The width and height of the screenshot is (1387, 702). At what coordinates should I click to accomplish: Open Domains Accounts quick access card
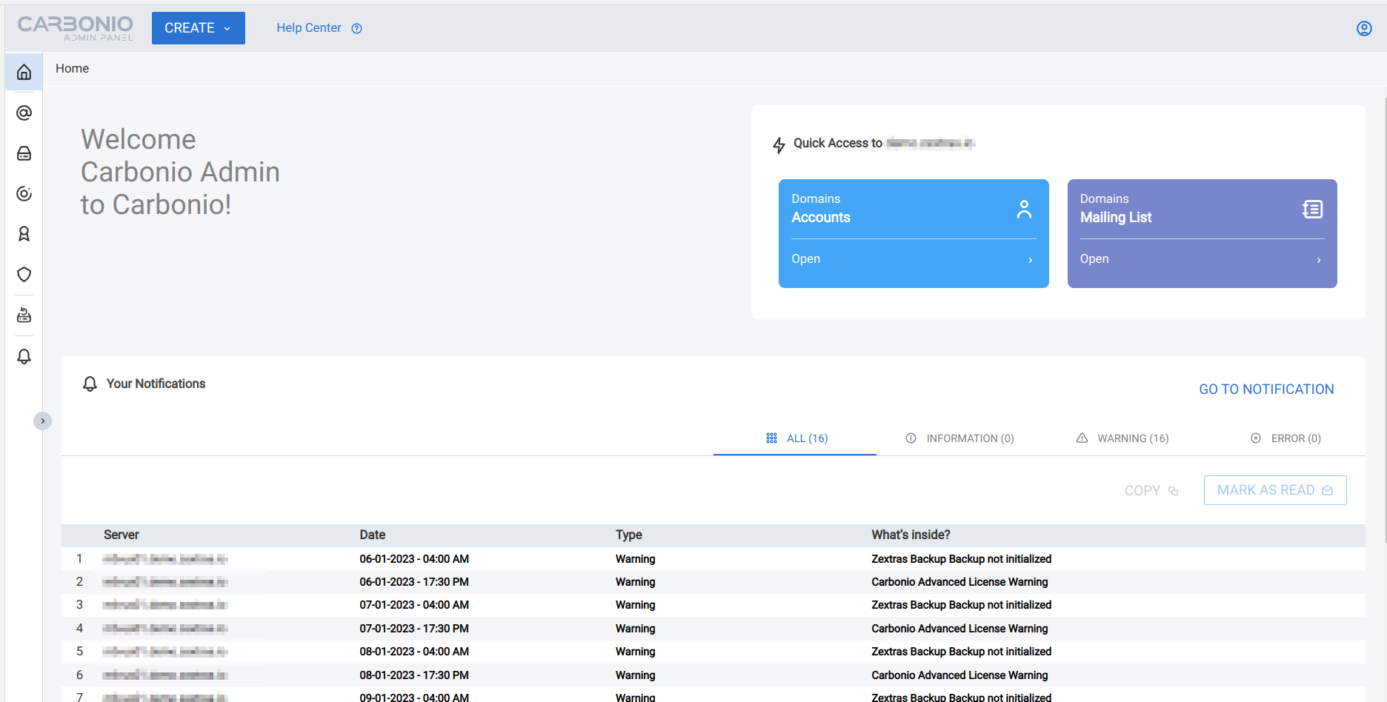[x=914, y=233]
